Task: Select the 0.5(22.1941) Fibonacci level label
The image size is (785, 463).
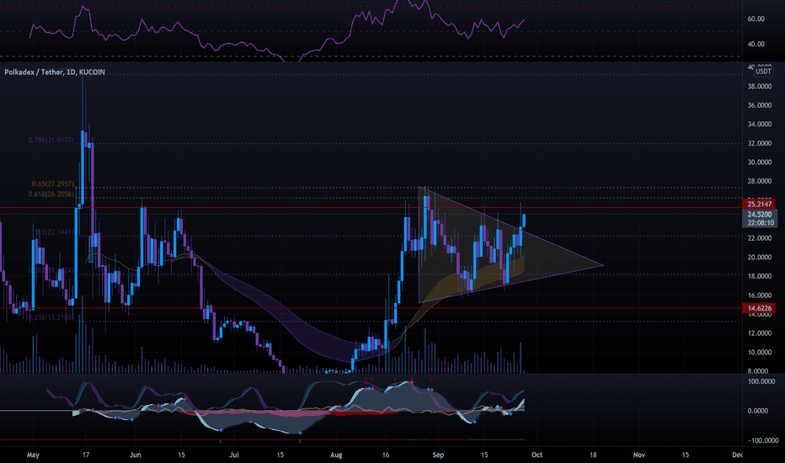Action: click(55, 232)
